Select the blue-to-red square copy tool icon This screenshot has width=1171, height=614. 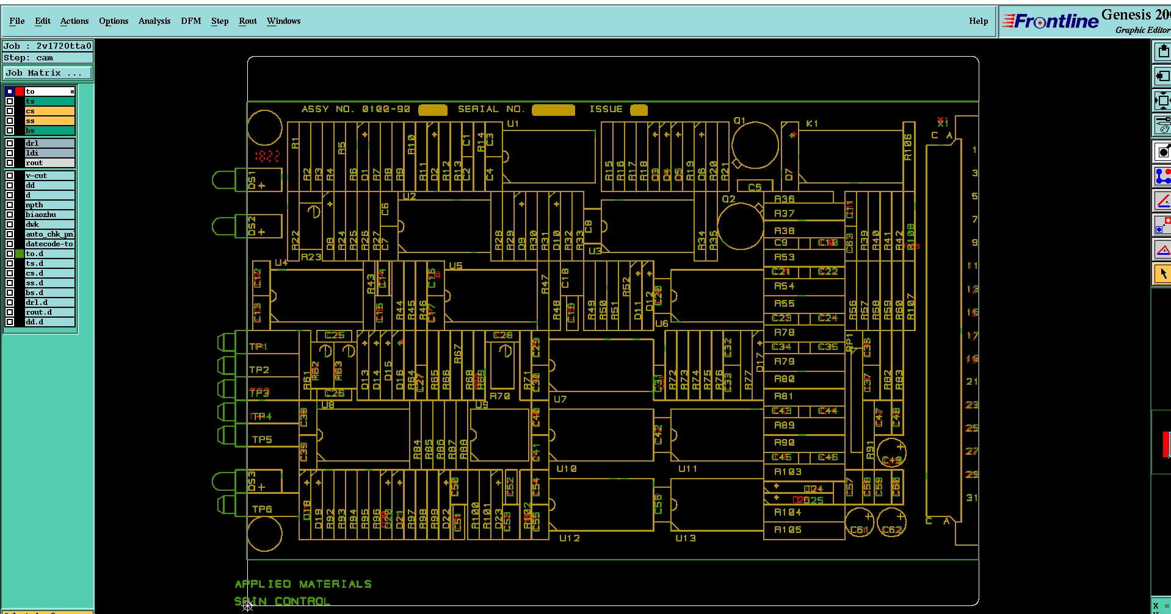click(1162, 225)
